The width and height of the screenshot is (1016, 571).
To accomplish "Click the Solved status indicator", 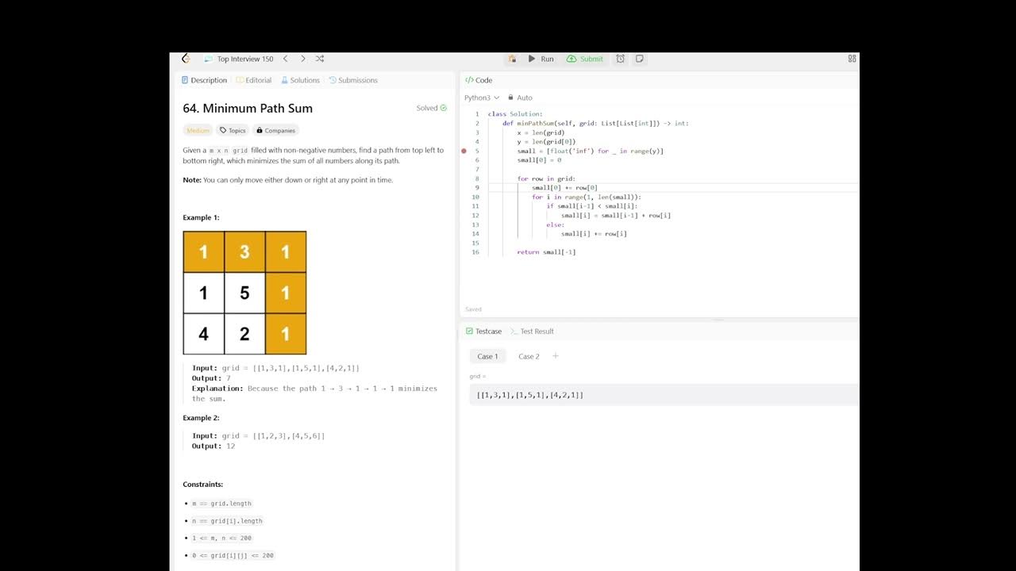I will point(432,108).
